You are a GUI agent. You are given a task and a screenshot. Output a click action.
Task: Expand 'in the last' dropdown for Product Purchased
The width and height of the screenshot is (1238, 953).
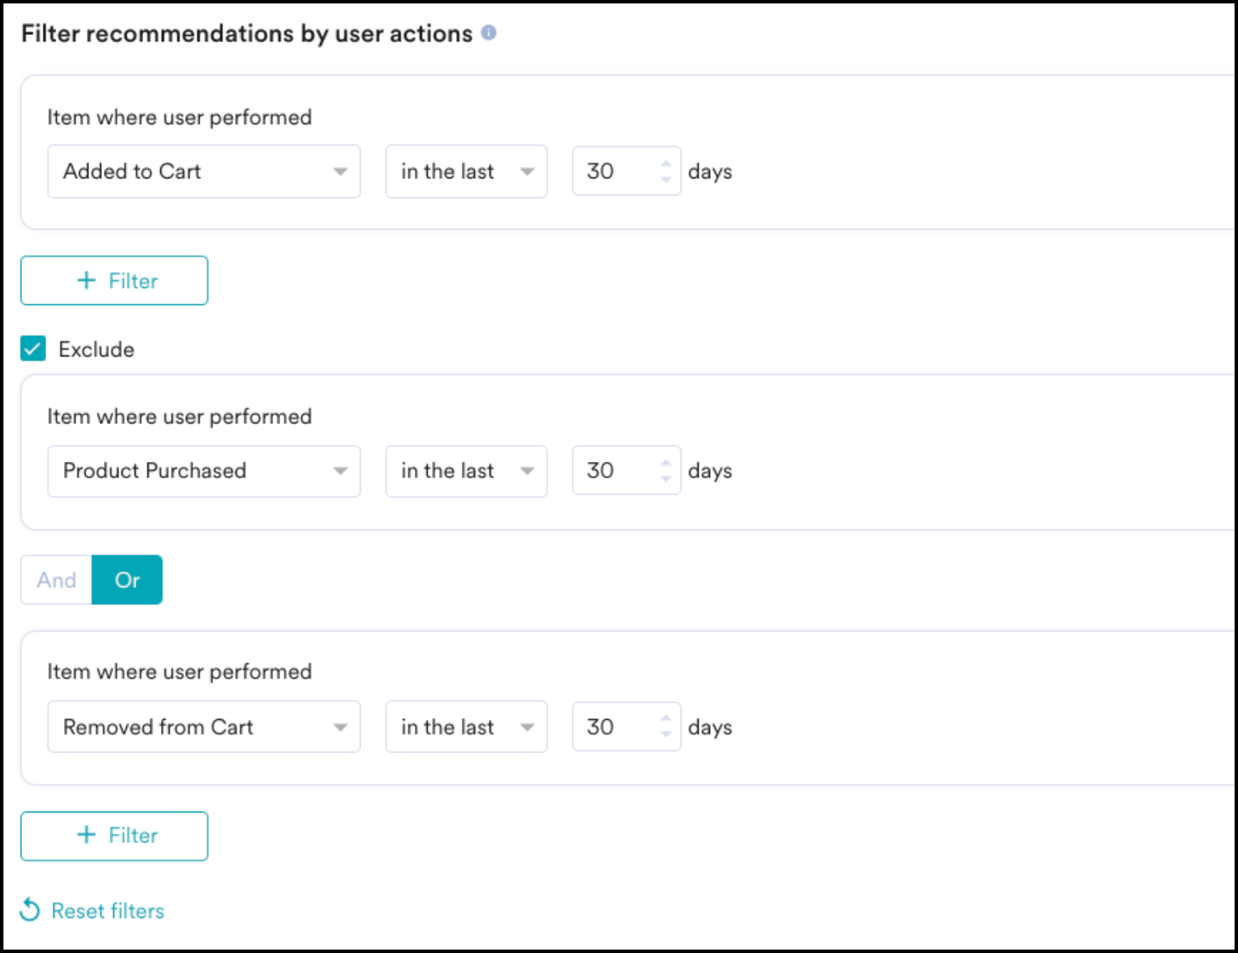click(x=466, y=471)
